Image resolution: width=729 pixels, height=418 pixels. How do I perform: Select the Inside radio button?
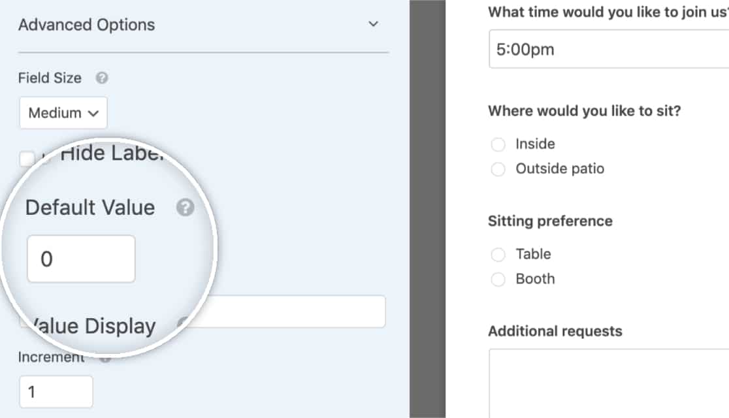click(x=498, y=144)
